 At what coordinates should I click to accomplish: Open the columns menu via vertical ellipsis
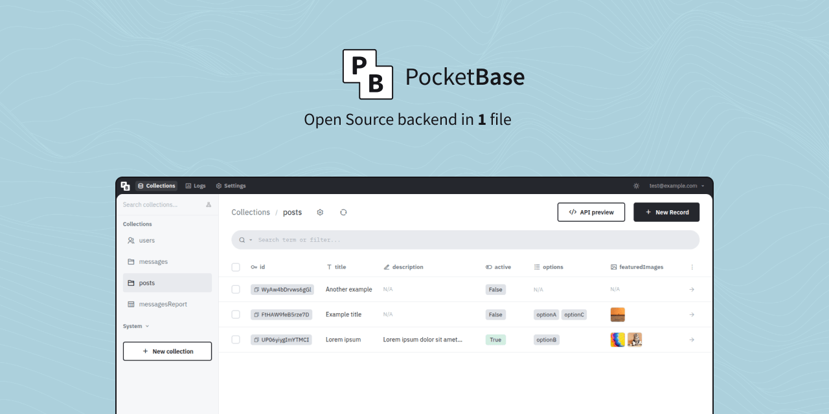[692, 267]
